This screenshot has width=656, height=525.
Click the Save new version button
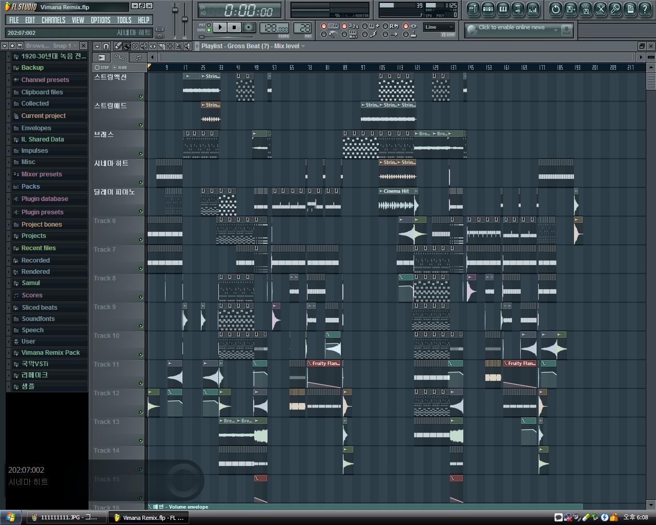point(570,9)
